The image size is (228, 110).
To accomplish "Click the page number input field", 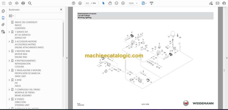I will [x=87, y=3].
